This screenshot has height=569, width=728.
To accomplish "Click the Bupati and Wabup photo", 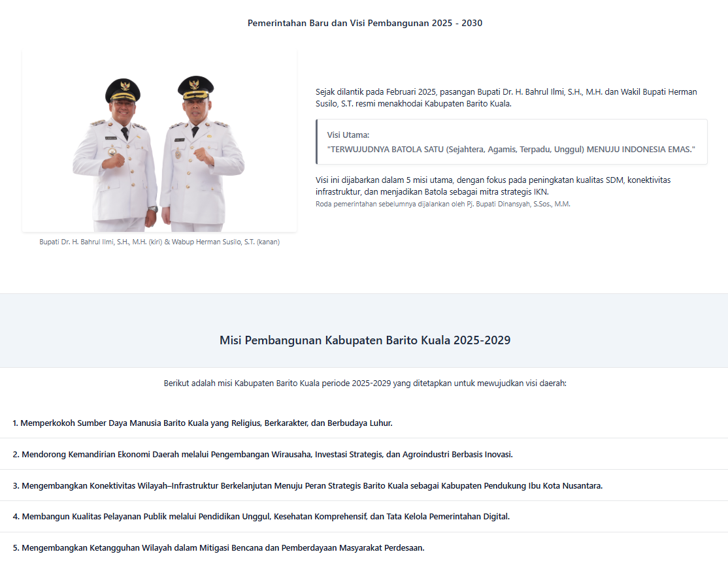I will click(159, 141).
